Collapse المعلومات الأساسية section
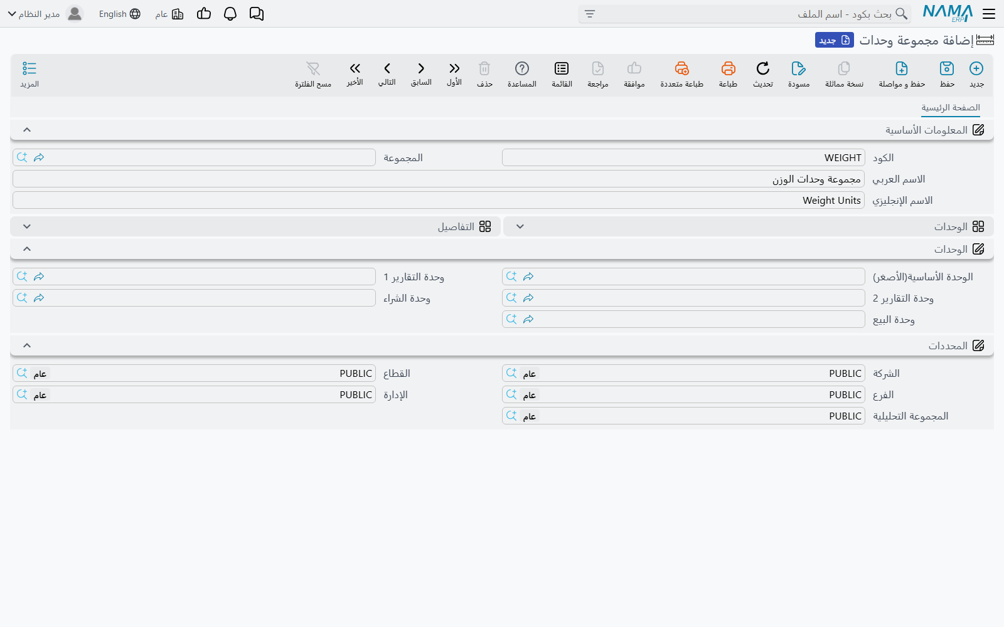Image resolution: width=1004 pixels, height=627 pixels. (27, 130)
